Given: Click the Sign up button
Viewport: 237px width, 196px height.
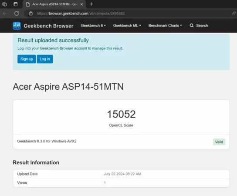Looking at the screenshot, I should (x=27, y=59).
